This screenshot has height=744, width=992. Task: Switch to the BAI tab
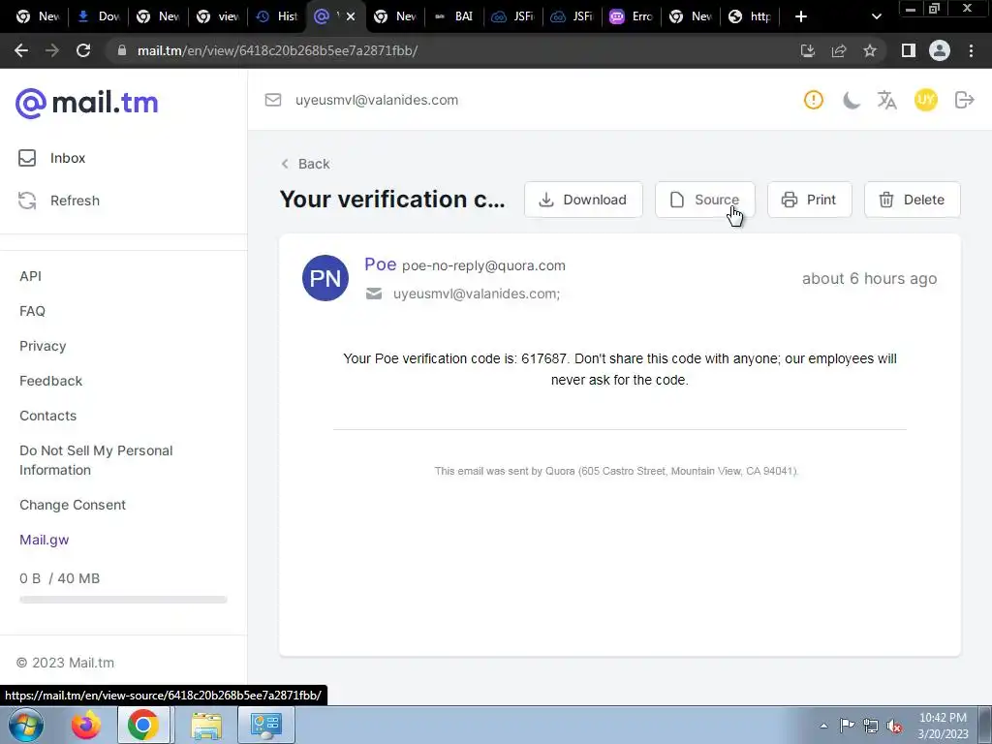click(454, 16)
